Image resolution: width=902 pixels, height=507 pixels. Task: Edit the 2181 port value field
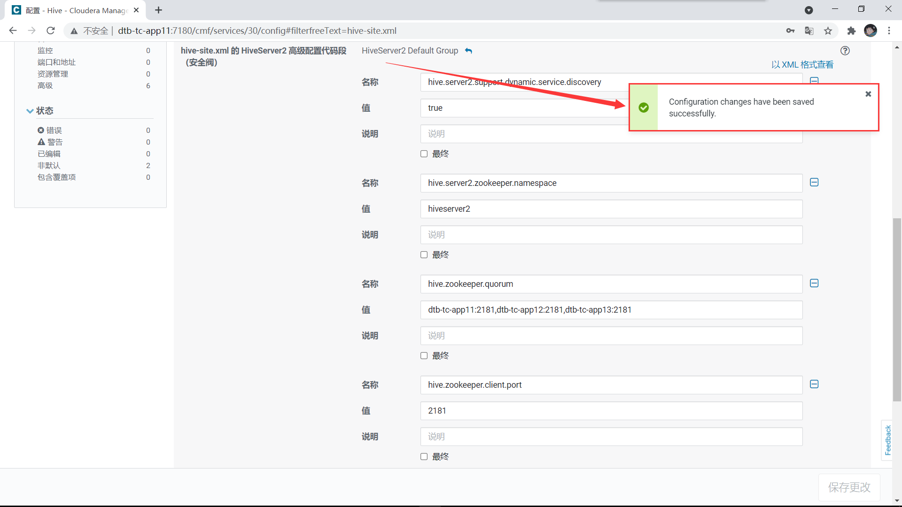[x=611, y=411]
